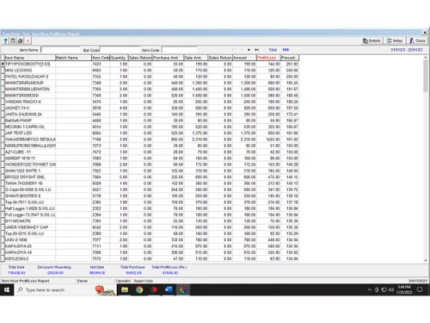
Task: Click the Total Sale summary value
Action: [16, 273]
